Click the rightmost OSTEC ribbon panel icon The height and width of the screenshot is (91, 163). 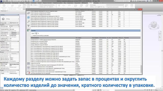132,6
